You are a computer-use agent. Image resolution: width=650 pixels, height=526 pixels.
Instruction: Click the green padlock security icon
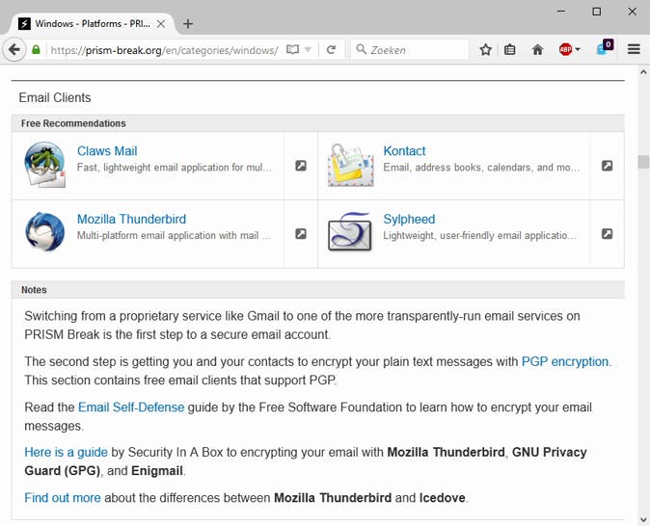click(x=36, y=50)
